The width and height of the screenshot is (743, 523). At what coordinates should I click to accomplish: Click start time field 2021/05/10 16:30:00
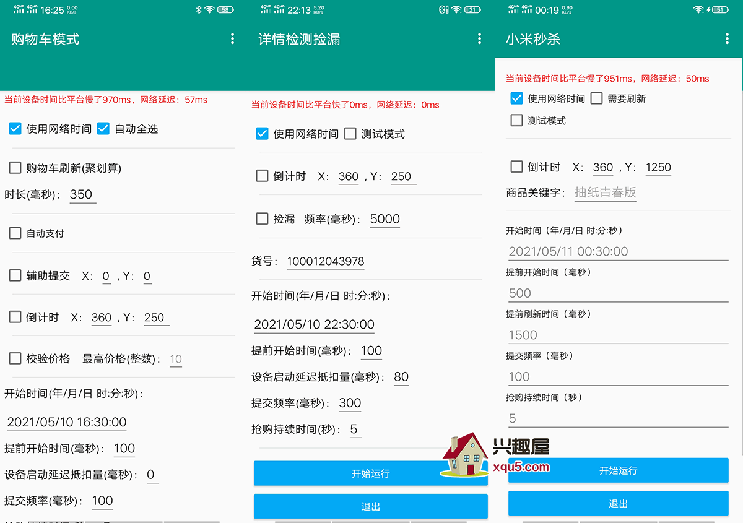point(67,422)
